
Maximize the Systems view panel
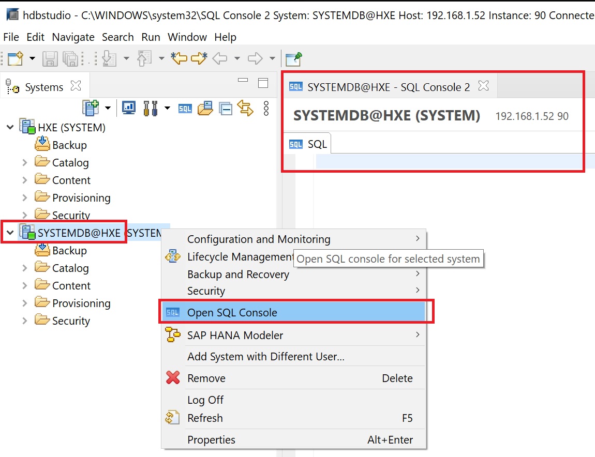[x=263, y=83]
